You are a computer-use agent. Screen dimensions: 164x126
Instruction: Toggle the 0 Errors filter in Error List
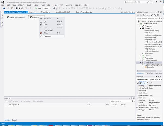pos(14,101)
